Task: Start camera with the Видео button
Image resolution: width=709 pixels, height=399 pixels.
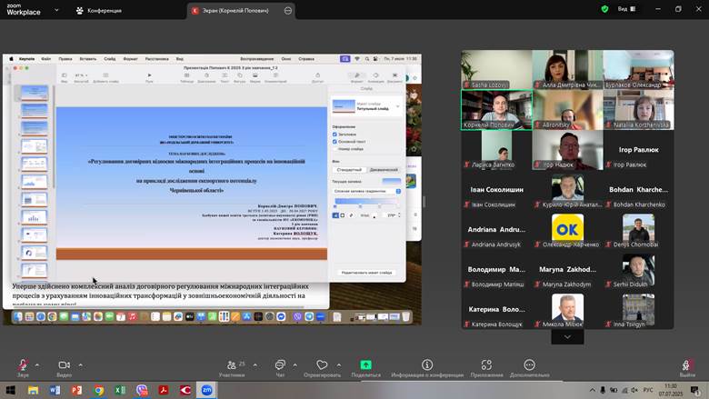Action: 64,364
